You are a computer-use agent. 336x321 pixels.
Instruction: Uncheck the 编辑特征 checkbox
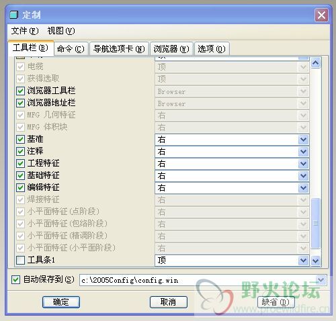click(20, 187)
